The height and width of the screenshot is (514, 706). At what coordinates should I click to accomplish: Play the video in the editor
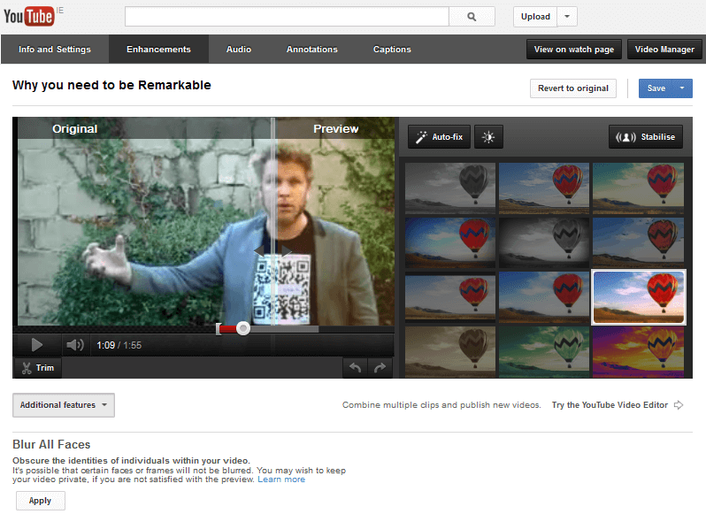37,345
